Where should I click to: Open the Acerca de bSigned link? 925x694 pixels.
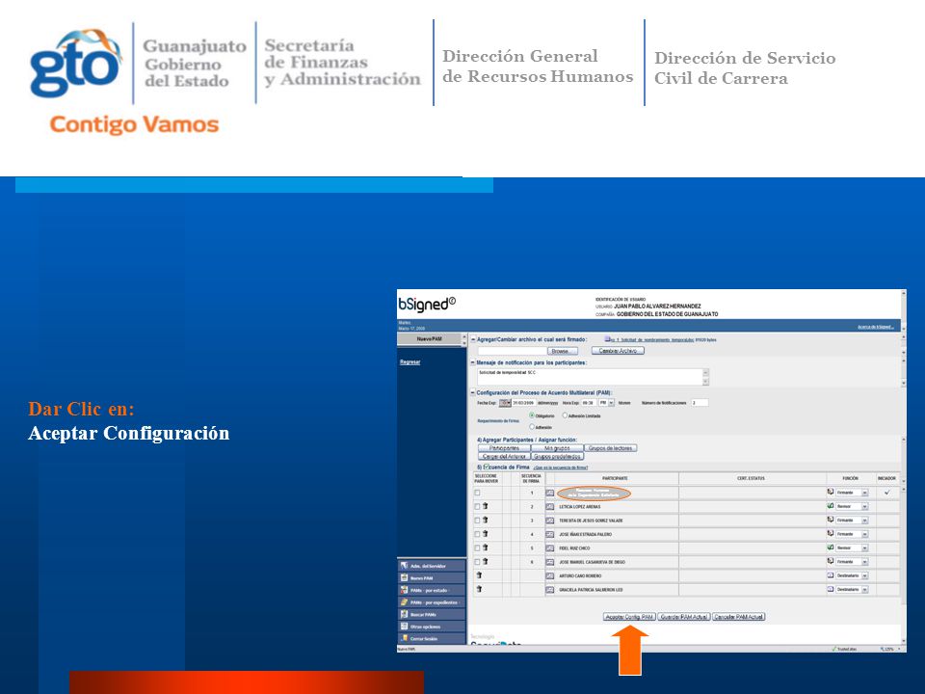click(876, 327)
